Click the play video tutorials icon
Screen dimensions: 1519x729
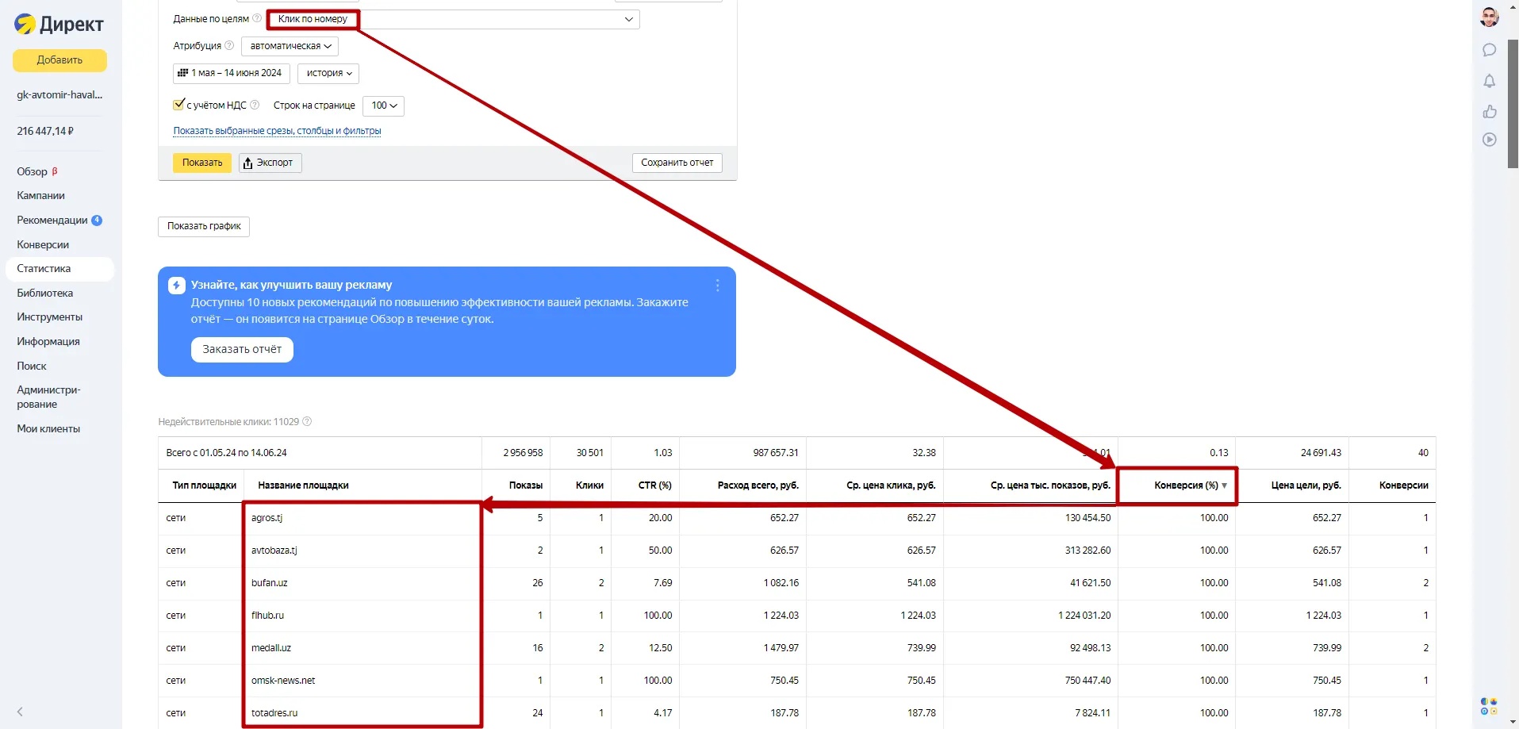coord(1489,140)
